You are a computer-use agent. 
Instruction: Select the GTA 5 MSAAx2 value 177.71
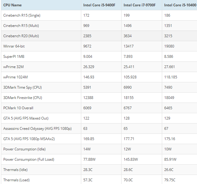pos(129,139)
